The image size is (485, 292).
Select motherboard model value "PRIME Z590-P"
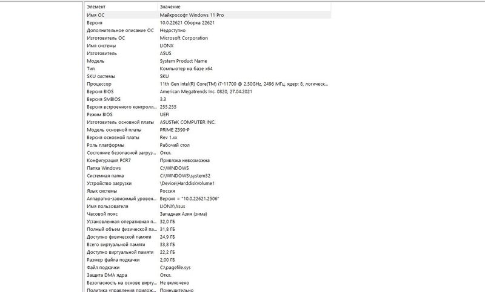(175, 130)
